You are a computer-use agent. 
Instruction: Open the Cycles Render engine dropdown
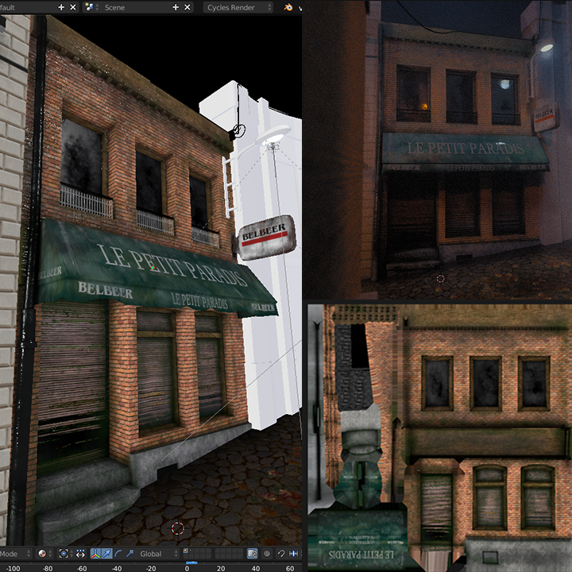point(238,7)
